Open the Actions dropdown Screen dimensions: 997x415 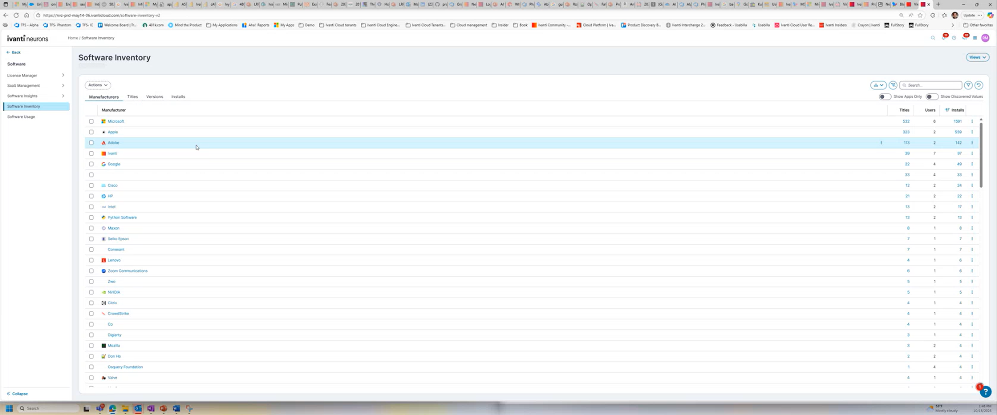pos(97,85)
